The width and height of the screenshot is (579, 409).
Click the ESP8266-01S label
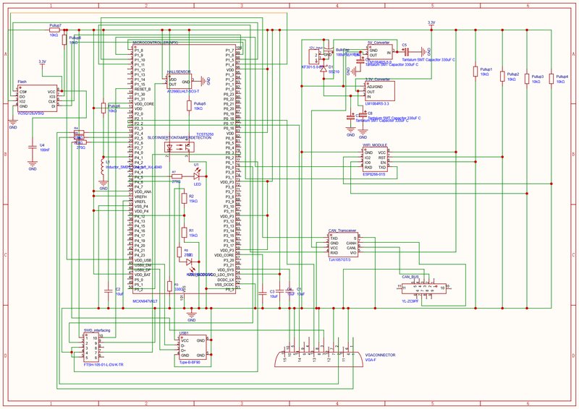pos(374,174)
